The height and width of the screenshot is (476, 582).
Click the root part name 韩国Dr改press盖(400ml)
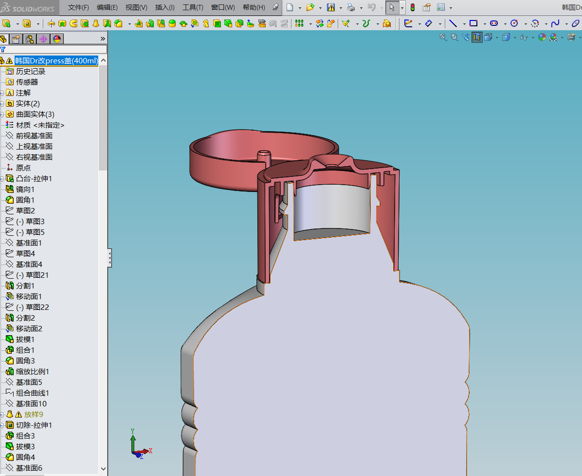point(56,60)
